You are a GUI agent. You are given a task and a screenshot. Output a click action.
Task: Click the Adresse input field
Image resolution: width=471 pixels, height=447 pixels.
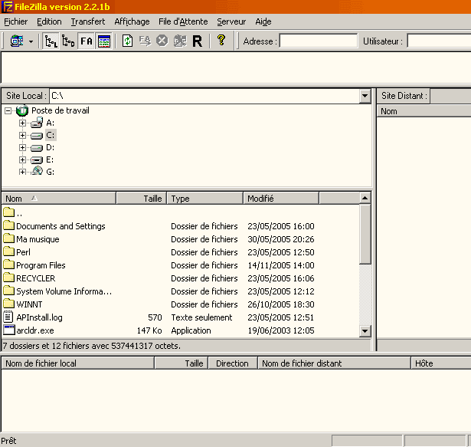(x=319, y=41)
